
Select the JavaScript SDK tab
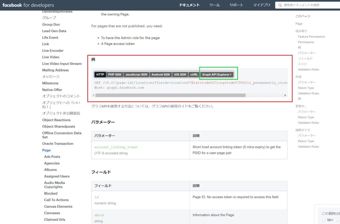[x=136, y=74]
